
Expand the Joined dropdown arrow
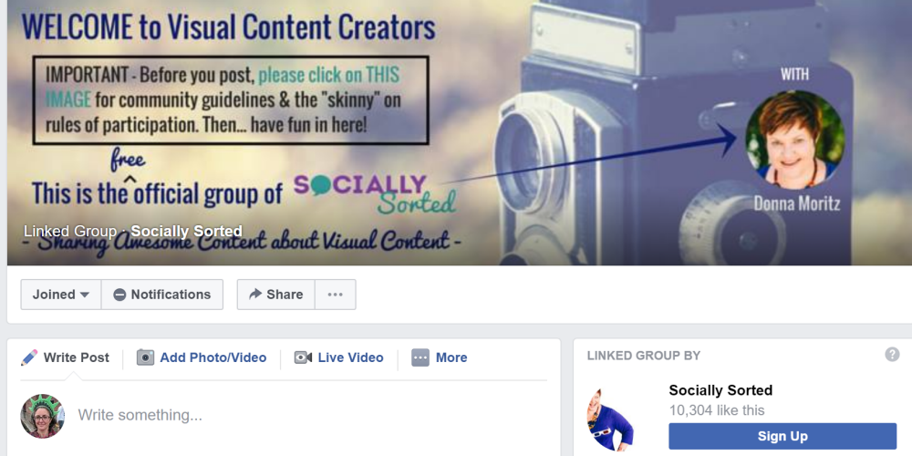[84, 295]
